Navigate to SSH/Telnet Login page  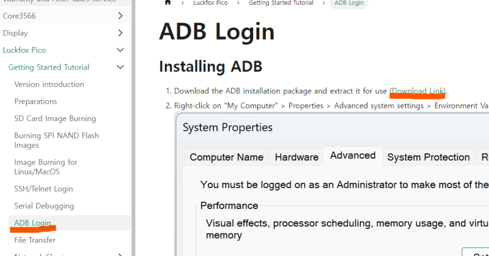click(x=43, y=189)
